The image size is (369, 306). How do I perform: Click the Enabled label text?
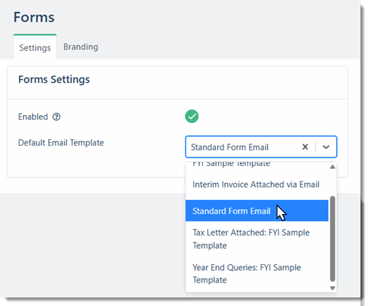tap(33, 117)
